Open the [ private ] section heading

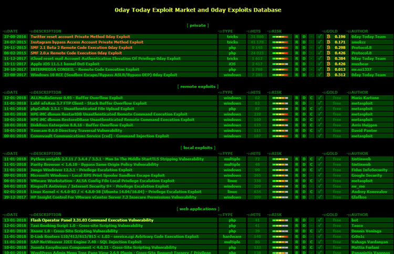pos(198,25)
